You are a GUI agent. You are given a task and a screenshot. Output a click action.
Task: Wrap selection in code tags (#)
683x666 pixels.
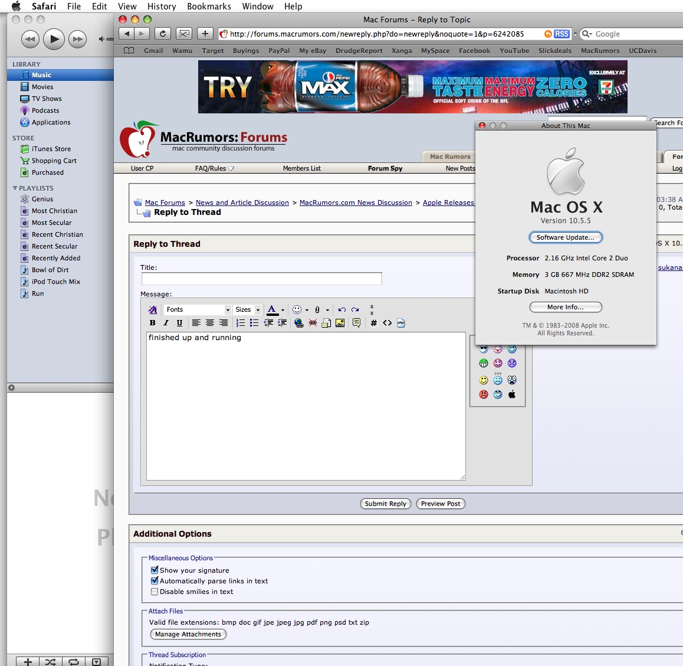coord(374,323)
